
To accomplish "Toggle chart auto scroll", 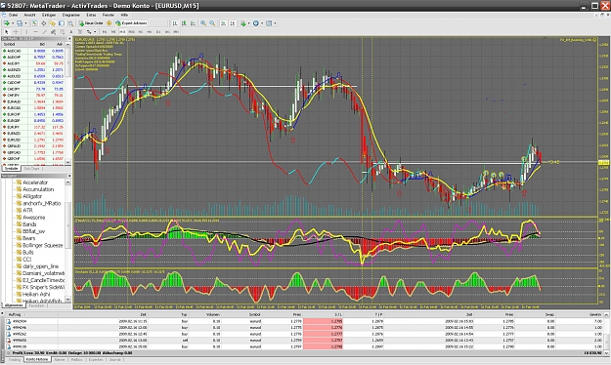I will pyautogui.click(x=223, y=23).
